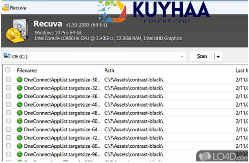Click the Recuva version v1.53.2083 text
249x163 pixels.
(86, 25)
